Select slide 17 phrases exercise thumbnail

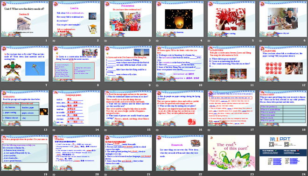coord(231,108)
